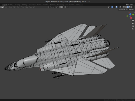Select face select mode icon
Screen dimensions: 135x101
tap(3, 7)
